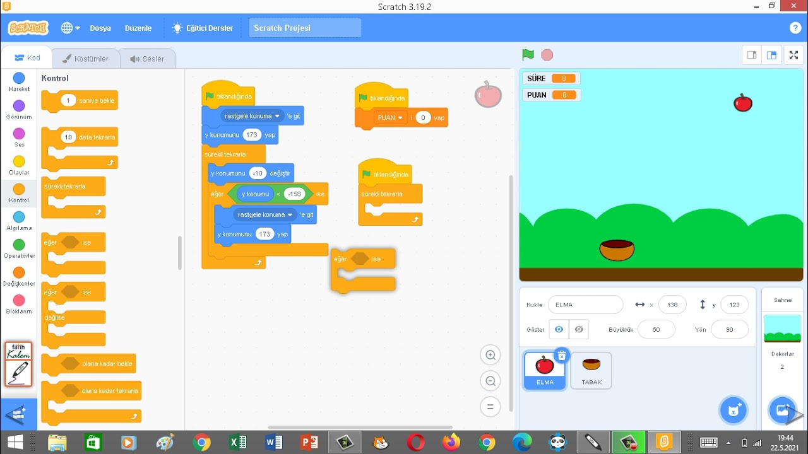808x454 pixels.
Task: Click the Büyüklük field 50
Action: [x=656, y=329]
